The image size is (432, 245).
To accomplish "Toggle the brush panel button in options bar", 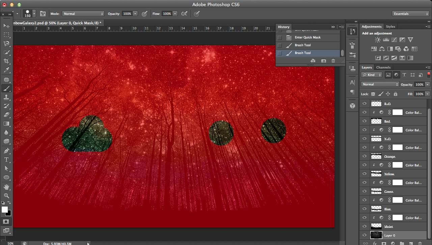I will click(x=43, y=14).
